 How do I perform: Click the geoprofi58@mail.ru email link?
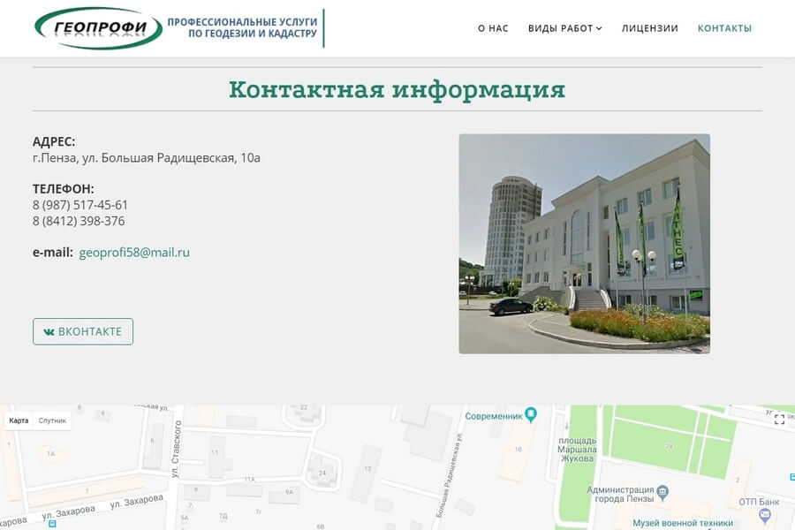pos(134,253)
